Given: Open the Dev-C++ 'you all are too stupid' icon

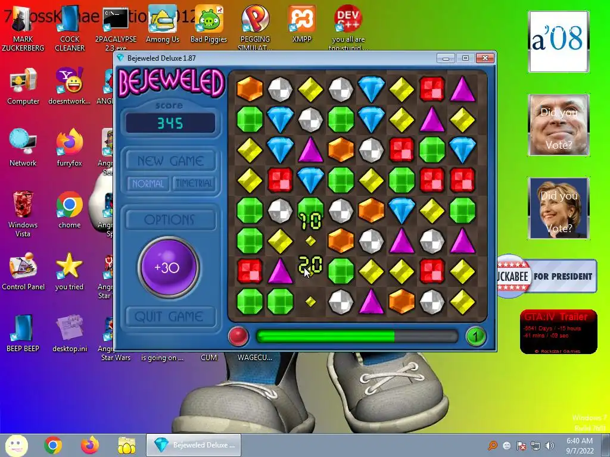Looking at the screenshot, I should pos(348,28).
